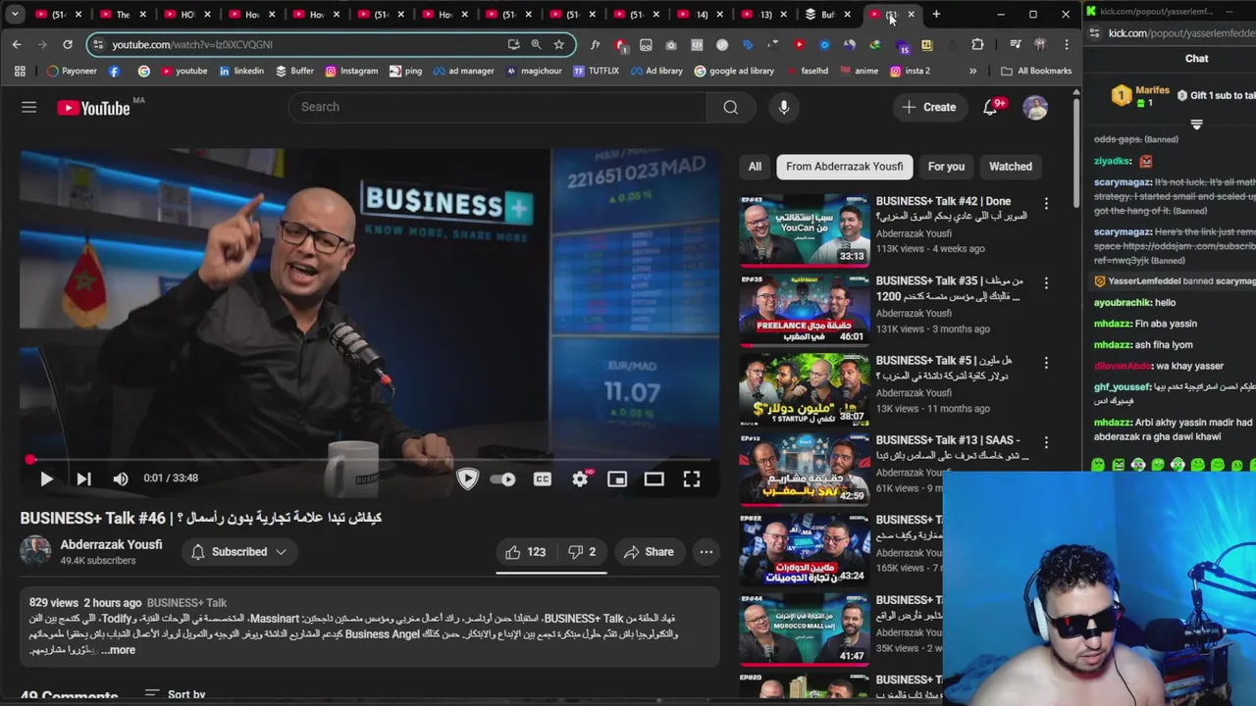Screen dimensions: 1256x706
Task: Bookmark this page with the star icon
Action: pyautogui.click(x=558, y=44)
